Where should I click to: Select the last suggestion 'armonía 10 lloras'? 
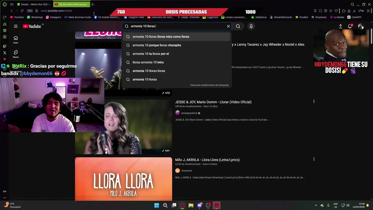(x=176, y=79)
